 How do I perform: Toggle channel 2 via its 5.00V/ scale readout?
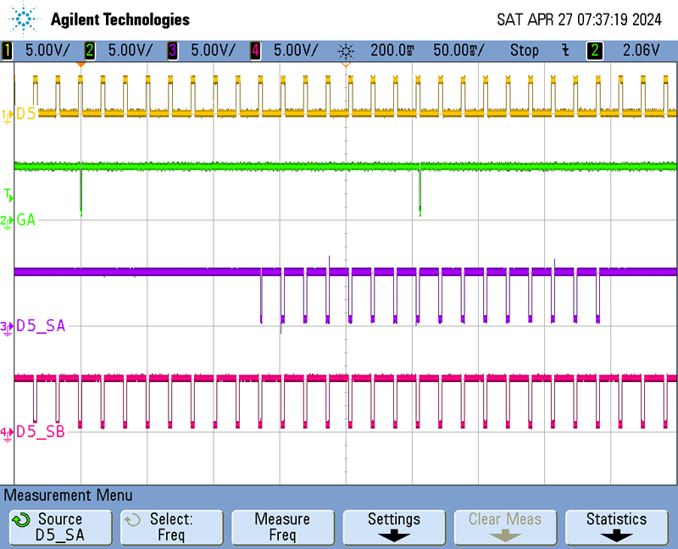point(131,50)
